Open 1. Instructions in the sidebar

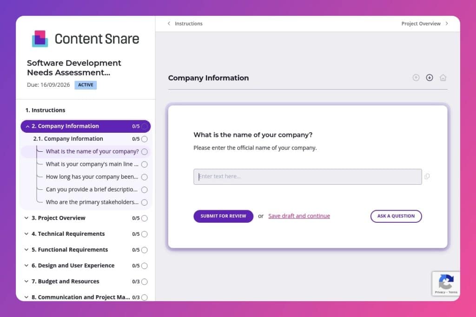point(45,110)
